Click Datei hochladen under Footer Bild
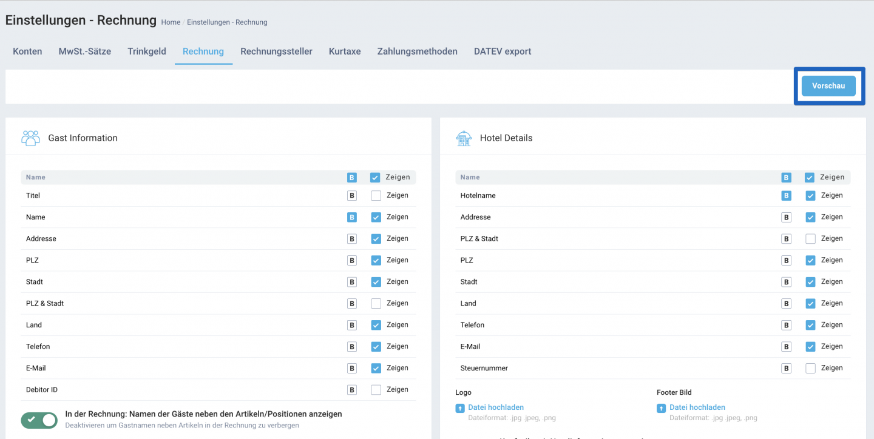Image resolution: width=874 pixels, height=439 pixels. coord(697,407)
